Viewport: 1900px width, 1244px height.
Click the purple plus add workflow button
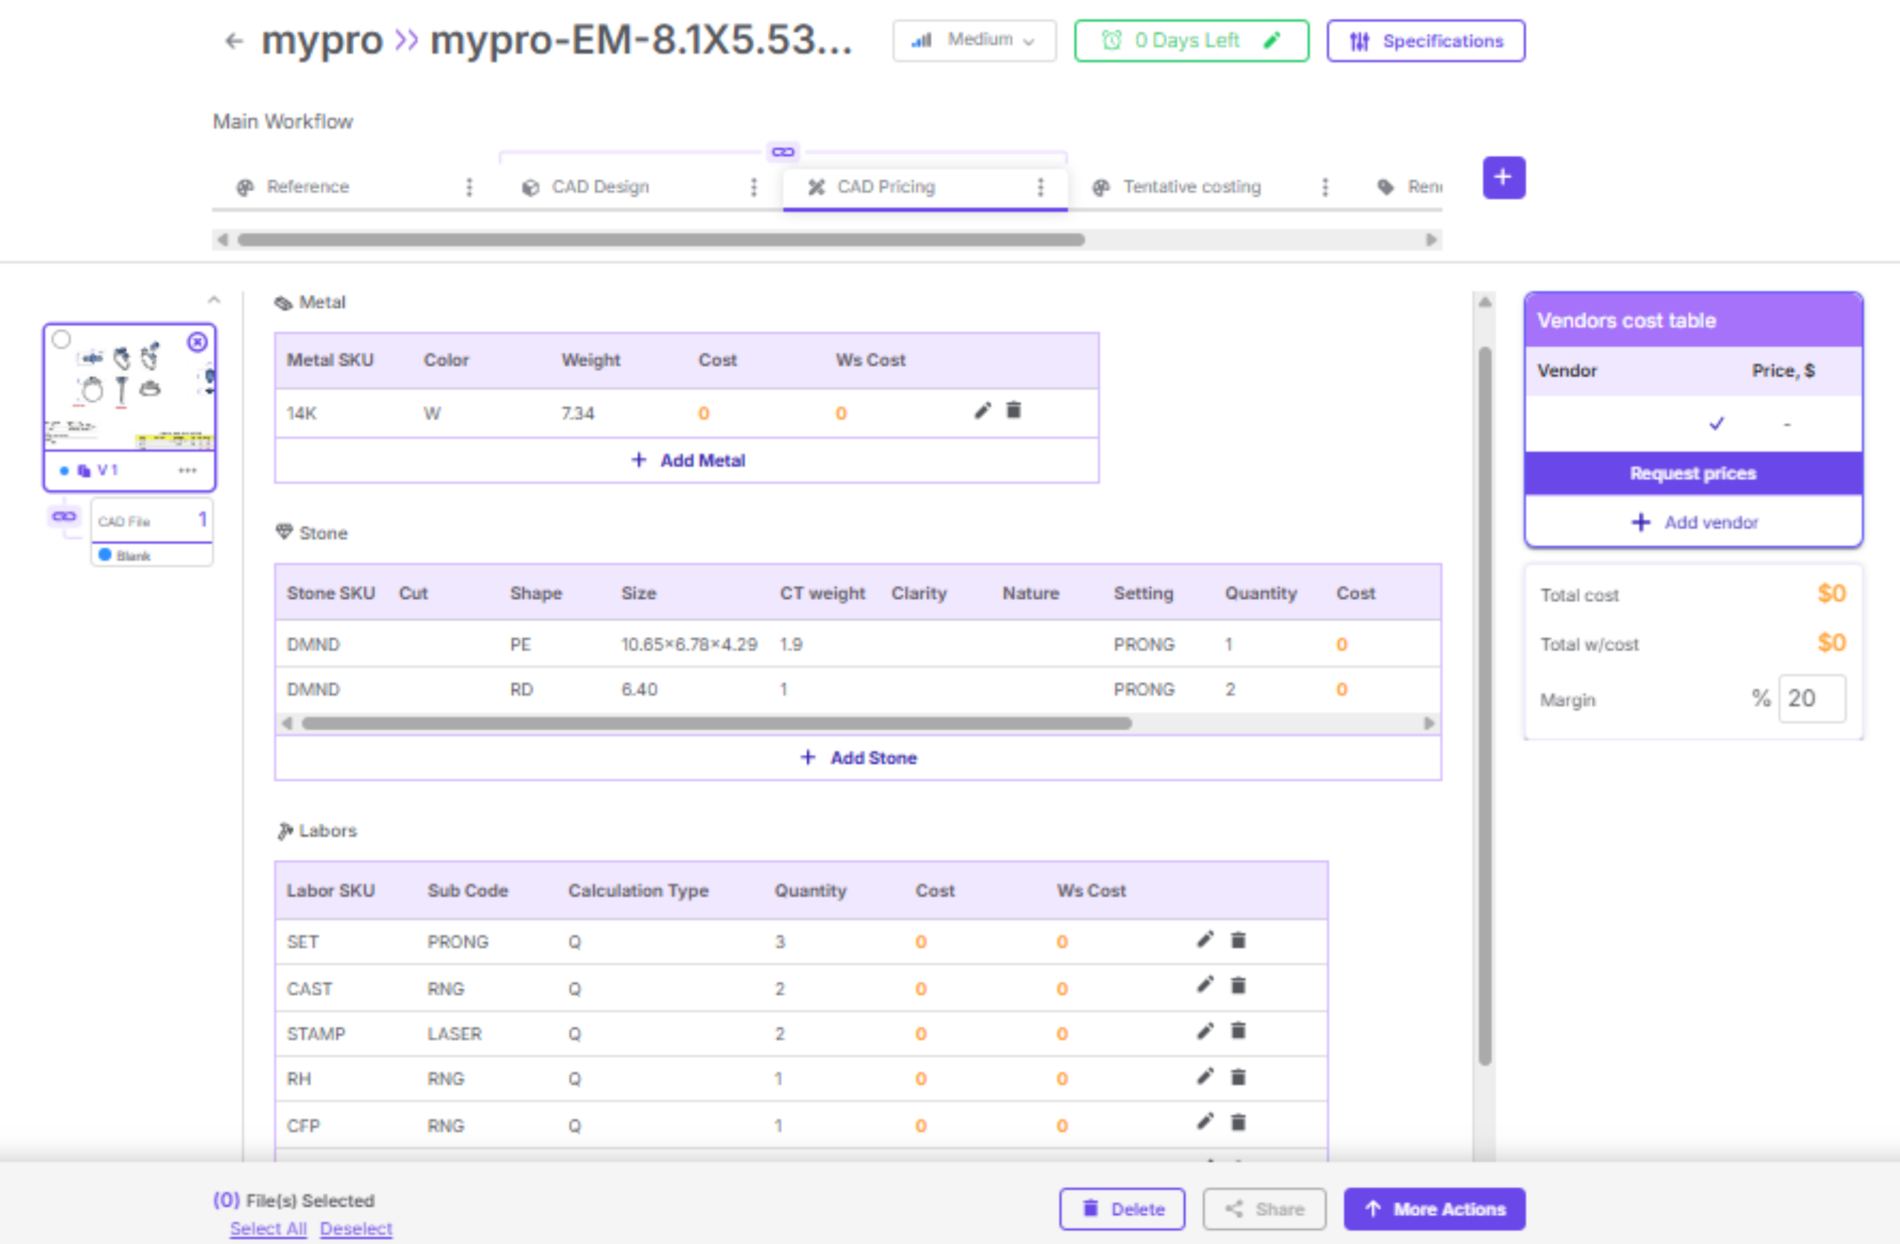pyautogui.click(x=1503, y=177)
